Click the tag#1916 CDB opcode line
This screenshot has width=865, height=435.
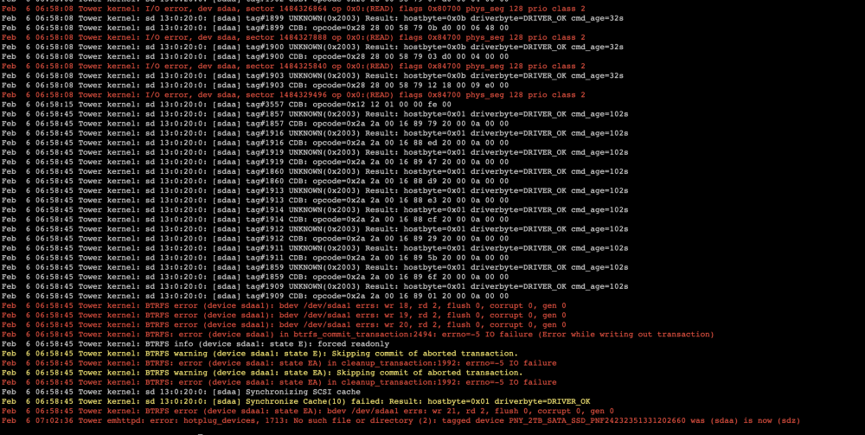pos(255,143)
